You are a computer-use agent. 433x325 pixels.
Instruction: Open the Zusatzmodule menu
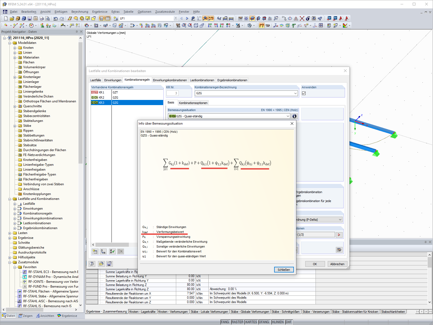coord(165,12)
